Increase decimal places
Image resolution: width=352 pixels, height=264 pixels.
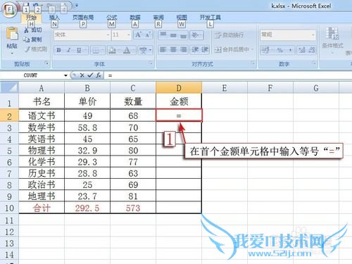click(301, 50)
